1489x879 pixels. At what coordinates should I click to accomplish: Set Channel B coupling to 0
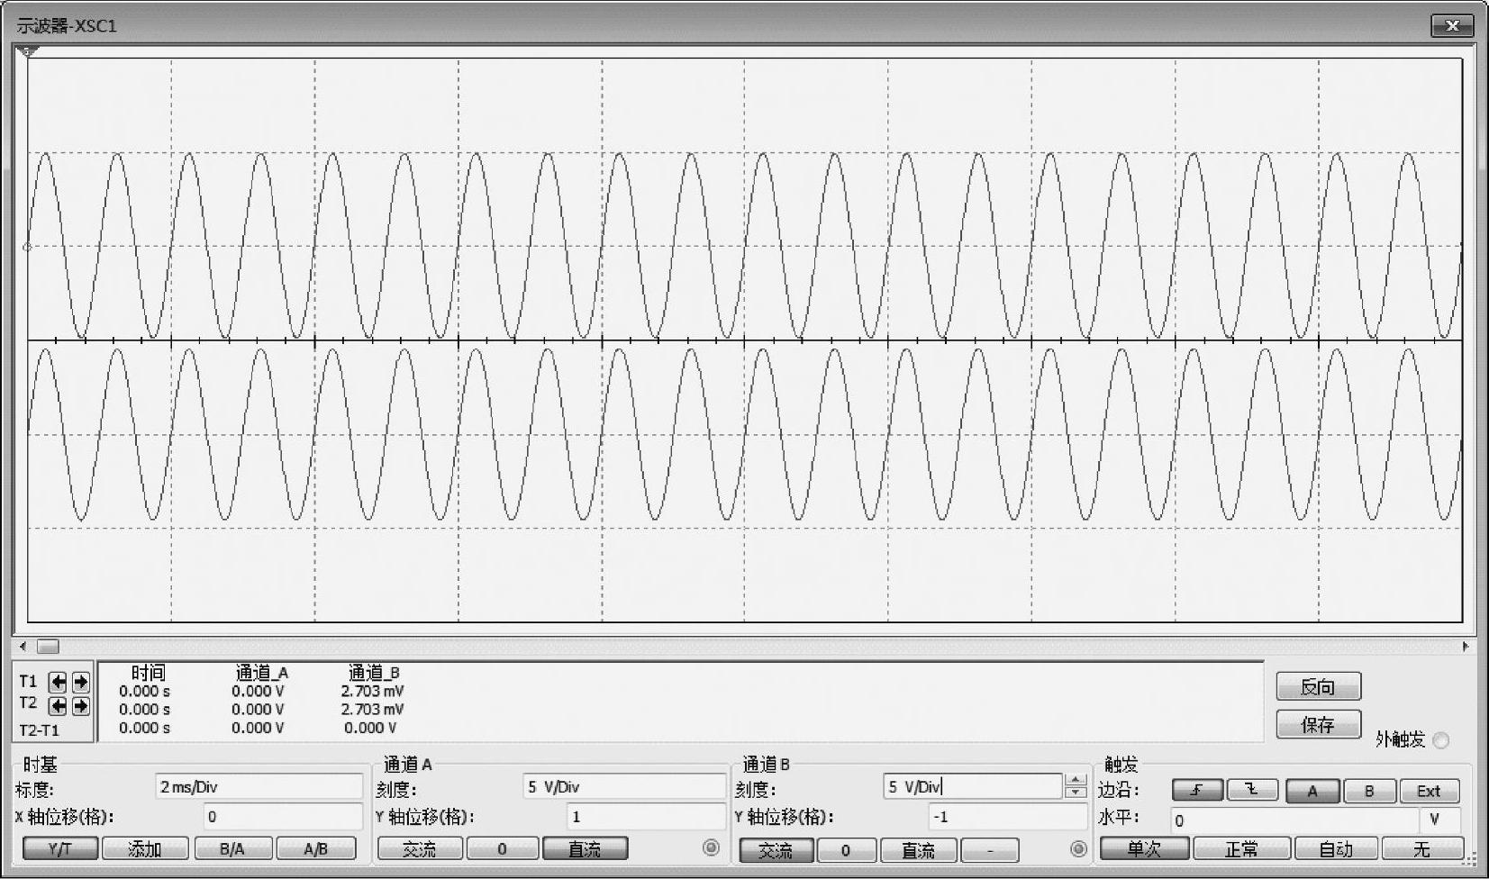tap(846, 850)
